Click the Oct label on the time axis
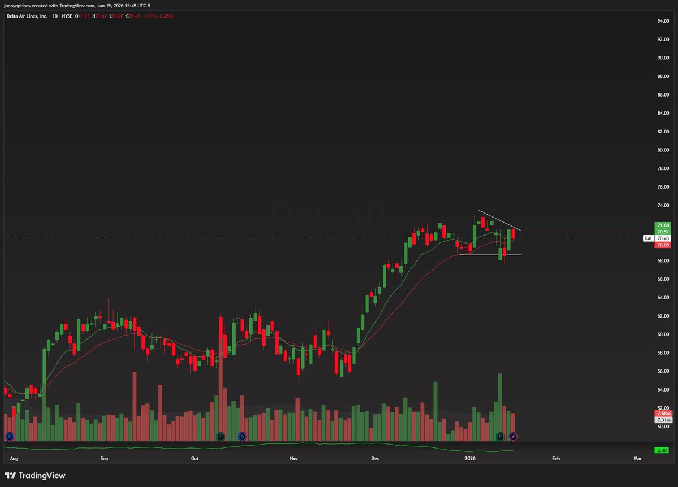678x487 pixels. pos(195,459)
